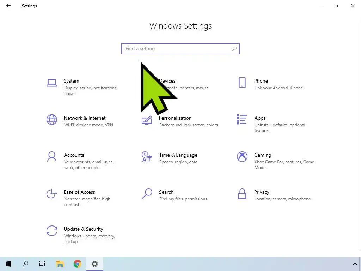This screenshot has width=361, height=271.
Task: Minimize the Settings window
Action: click(x=320, y=6)
